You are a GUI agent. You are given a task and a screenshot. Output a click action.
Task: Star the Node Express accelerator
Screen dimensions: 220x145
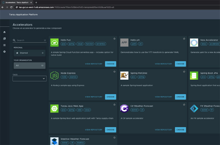tap(114, 72)
